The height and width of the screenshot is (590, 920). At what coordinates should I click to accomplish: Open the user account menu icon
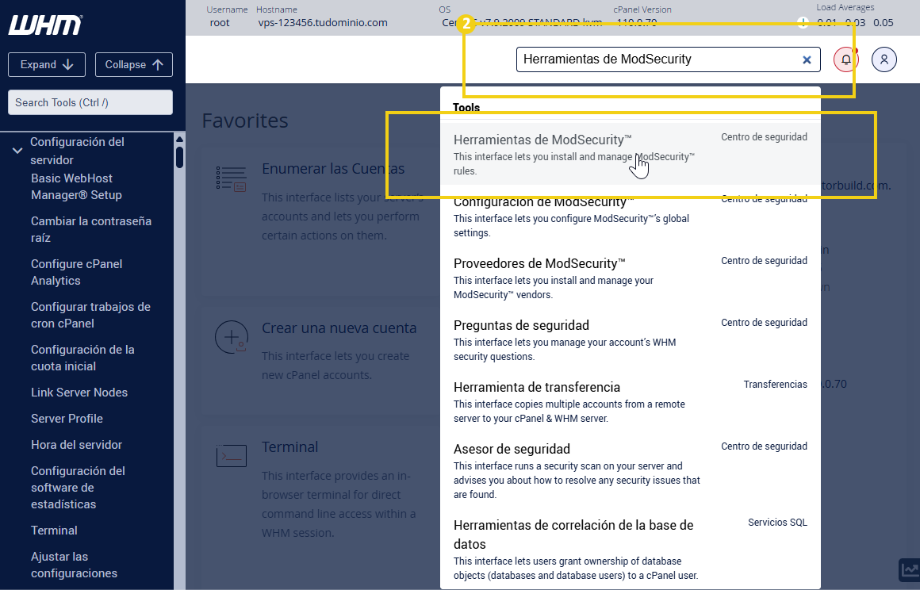pyautogui.click(x=884, y=59)
